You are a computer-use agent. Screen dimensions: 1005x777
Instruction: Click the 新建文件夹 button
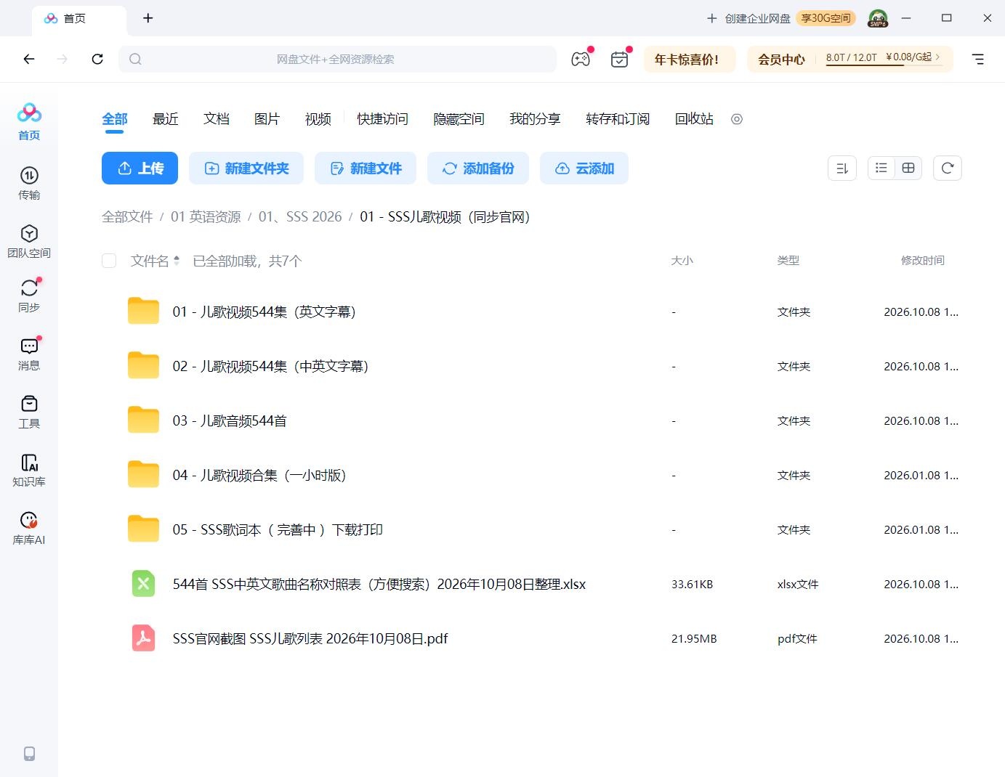pos(247,168)
